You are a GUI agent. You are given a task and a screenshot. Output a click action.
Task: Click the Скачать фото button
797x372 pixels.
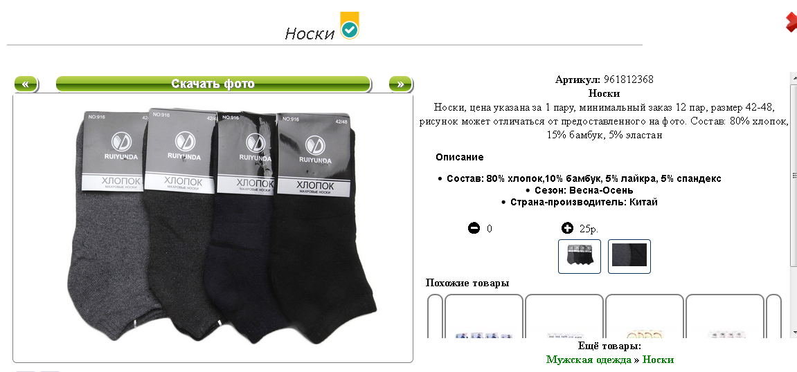[213, 84]
